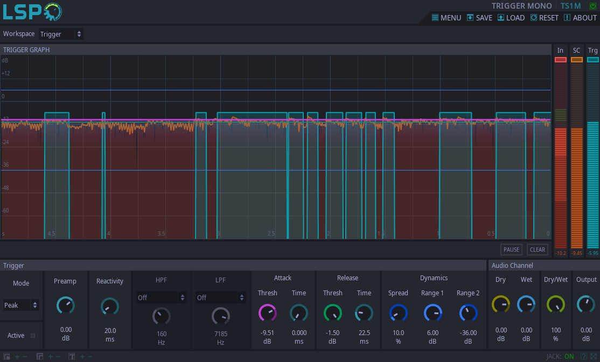Click the Trg meter reading -5.95
This screenshot has width=600, height=362.
tap(593, 253)
